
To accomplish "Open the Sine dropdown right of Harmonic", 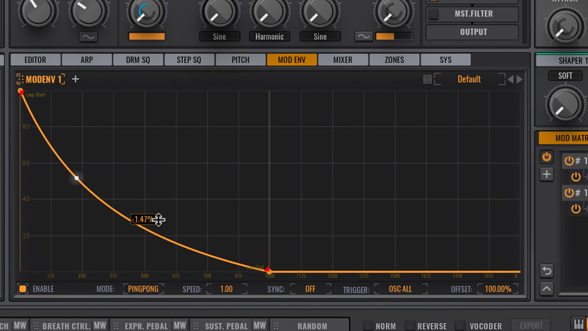I will [x=320, y=37].
